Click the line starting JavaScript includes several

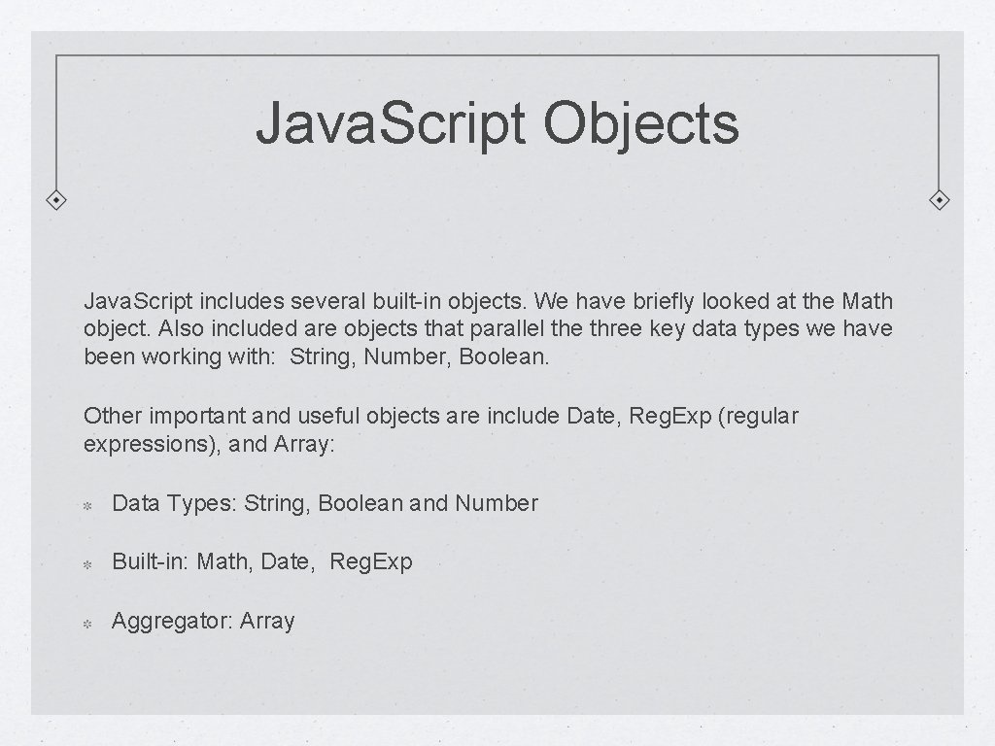488,302
